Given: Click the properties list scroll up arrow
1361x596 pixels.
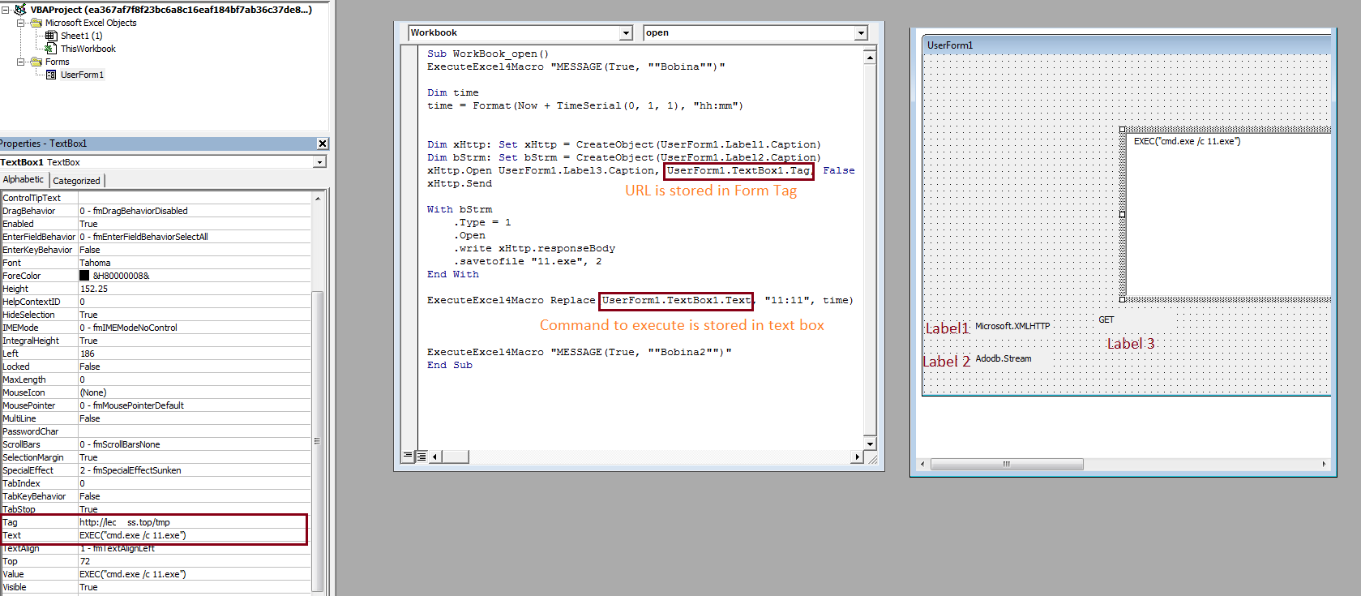Looking at the screenshot, I should pos(318,199).
